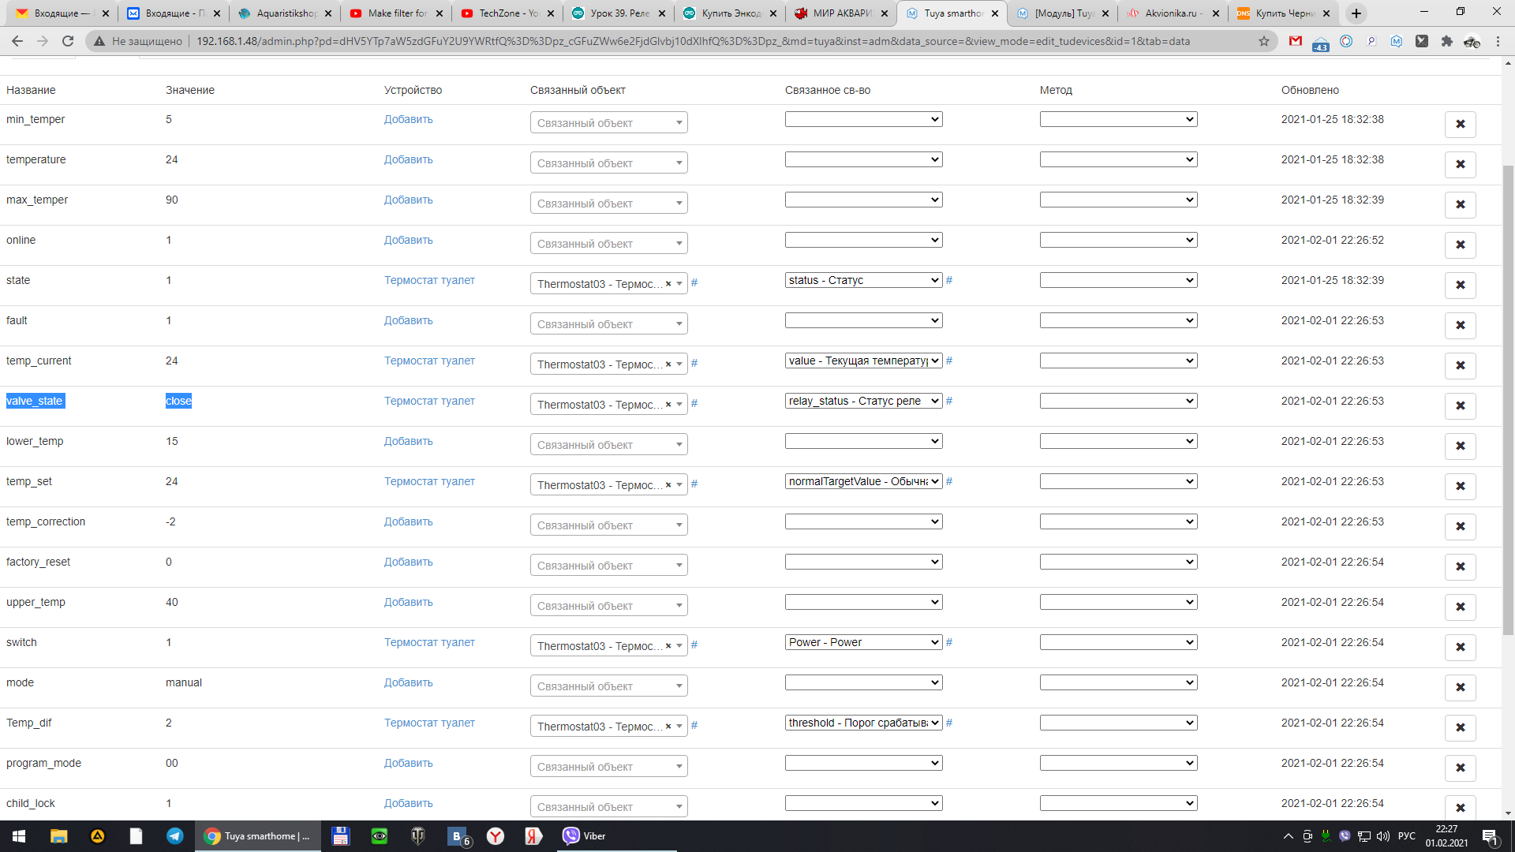Clear linked object in state row
Screen dimensions: 1515x852
coord(668,284)
